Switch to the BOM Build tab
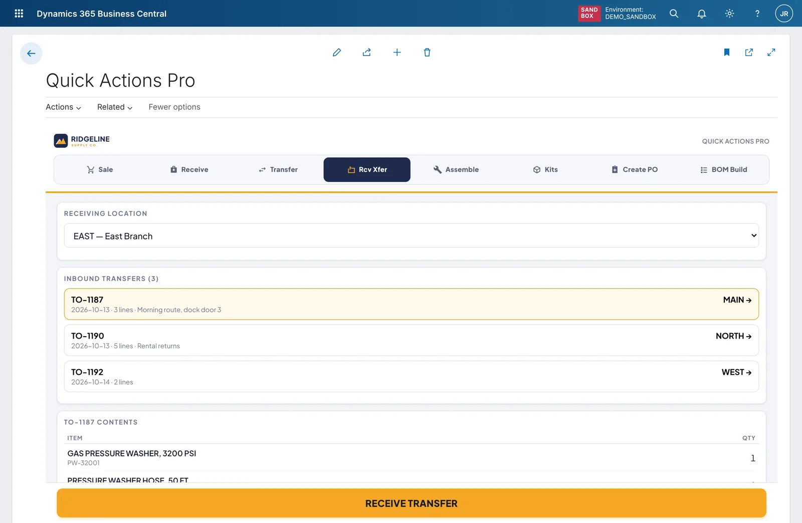Image resolution: width=802 pixels, height=523 pixels. [x=723, y=170]
